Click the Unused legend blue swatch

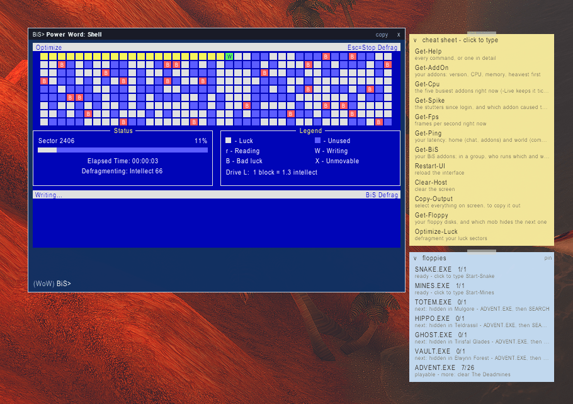(x=317, y=141)
